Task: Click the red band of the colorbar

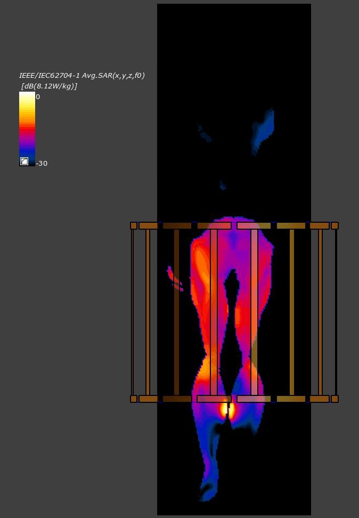Action: (x=27, y=128)
